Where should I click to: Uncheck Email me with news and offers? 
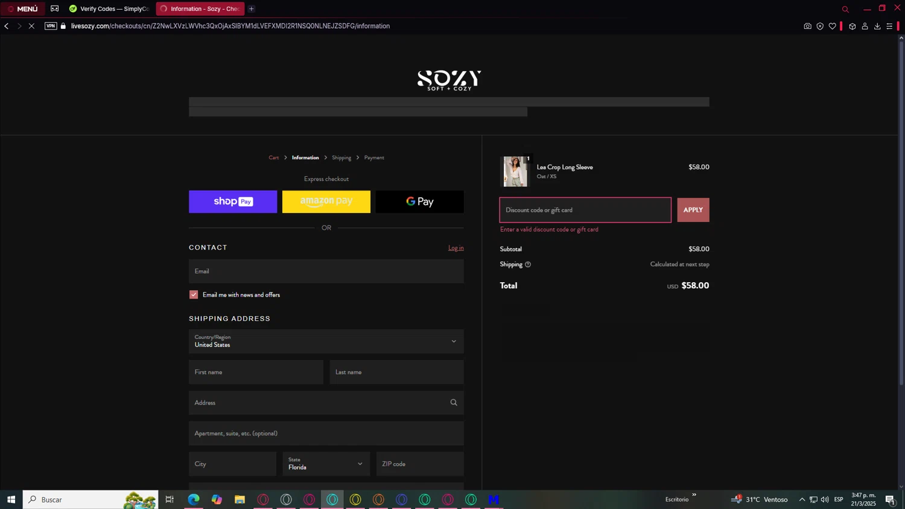194,294
